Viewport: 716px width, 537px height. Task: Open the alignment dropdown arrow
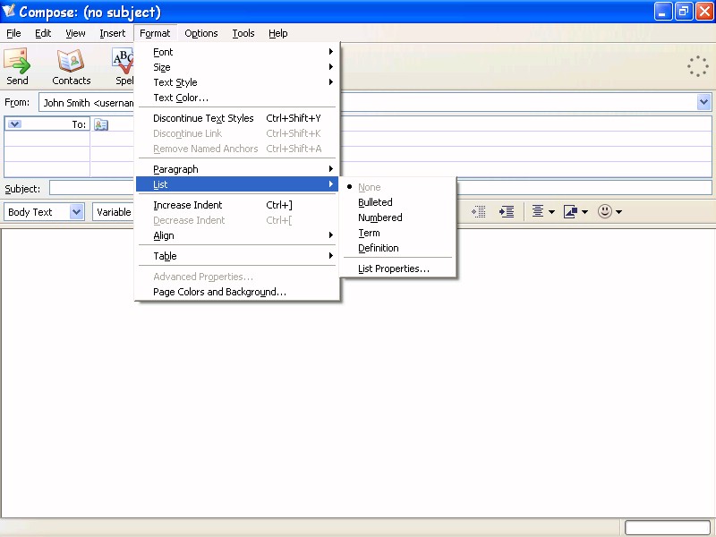pos(551,212)
